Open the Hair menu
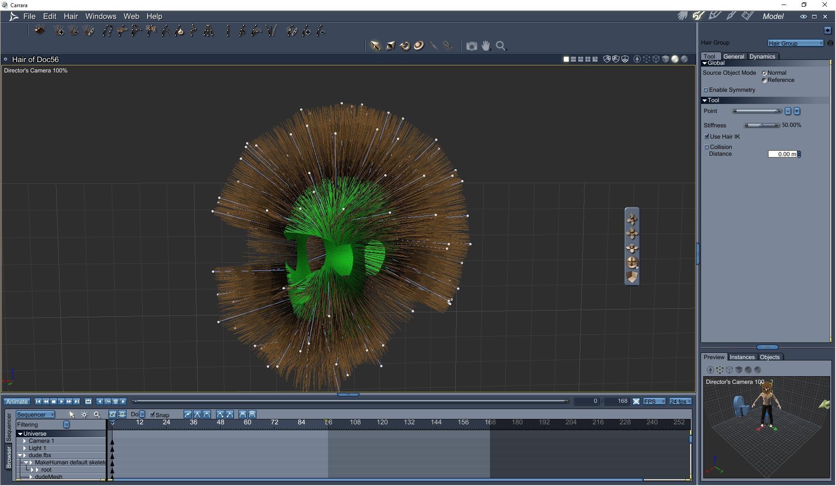The width and height of the screenshot is (836, 486). point(71,16)
